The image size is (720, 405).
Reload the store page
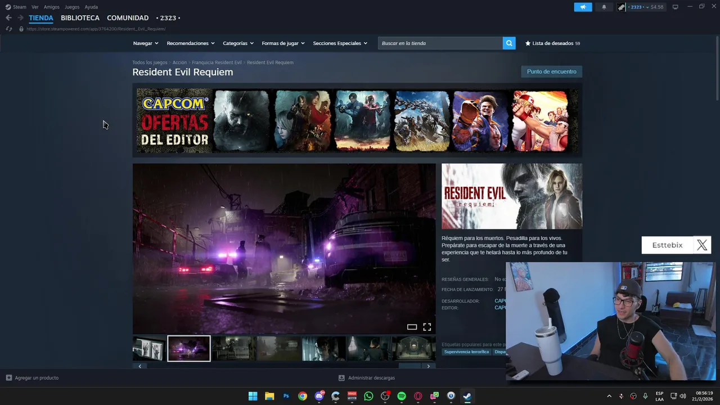point(8,29)
